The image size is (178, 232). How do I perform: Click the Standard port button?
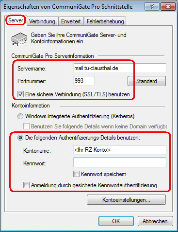click(x=146, y=81)
